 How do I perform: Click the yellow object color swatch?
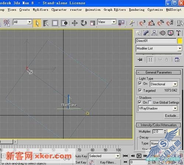point(180,41)
